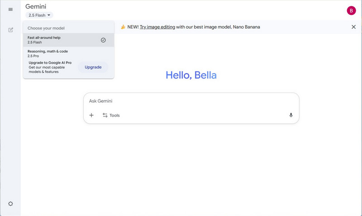Screen dimensions: 362x216
Task: Open Bella's profile avatar
Action: (351, 10)
